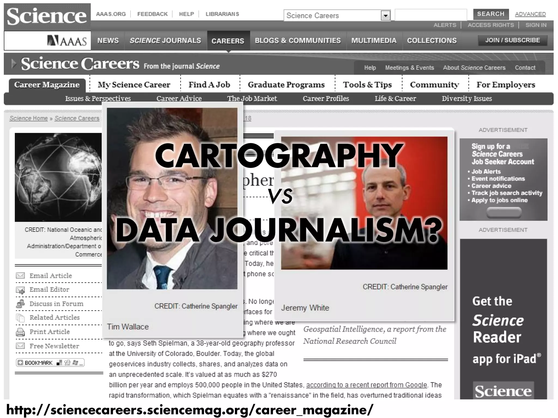Click the Discuss in Forum link text

point(56,304)
